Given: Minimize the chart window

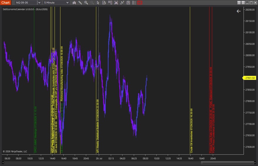Looking at the screenshot, I should [247, 3].
